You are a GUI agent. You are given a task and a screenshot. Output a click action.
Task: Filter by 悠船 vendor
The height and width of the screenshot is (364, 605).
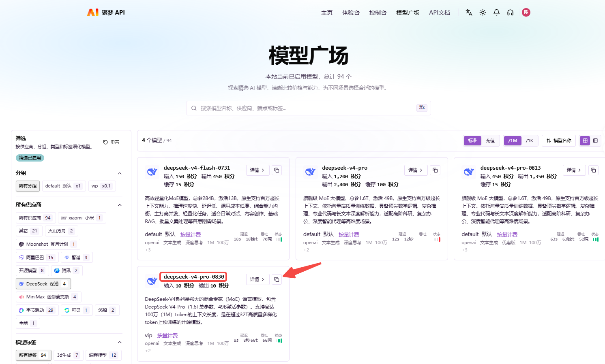tap(107, 310)
